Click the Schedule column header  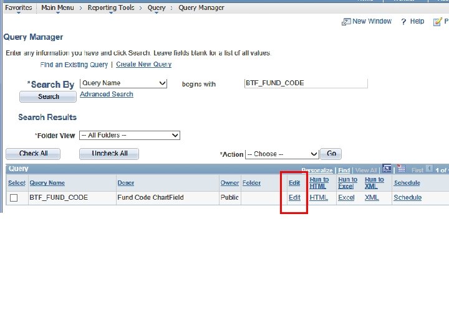(407, 183)
